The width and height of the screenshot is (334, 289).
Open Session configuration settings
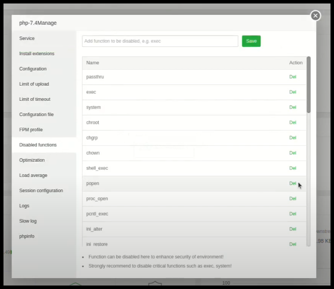click(41, 190)
